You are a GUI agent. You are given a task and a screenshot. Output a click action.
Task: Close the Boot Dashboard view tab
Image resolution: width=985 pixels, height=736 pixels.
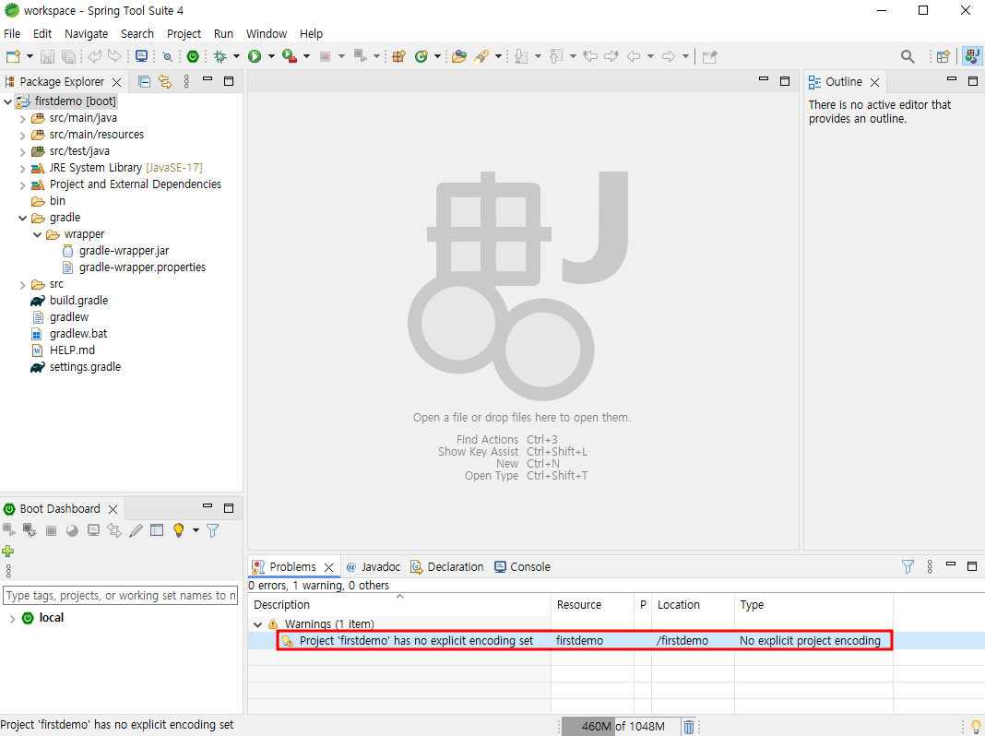coord(113,509)
